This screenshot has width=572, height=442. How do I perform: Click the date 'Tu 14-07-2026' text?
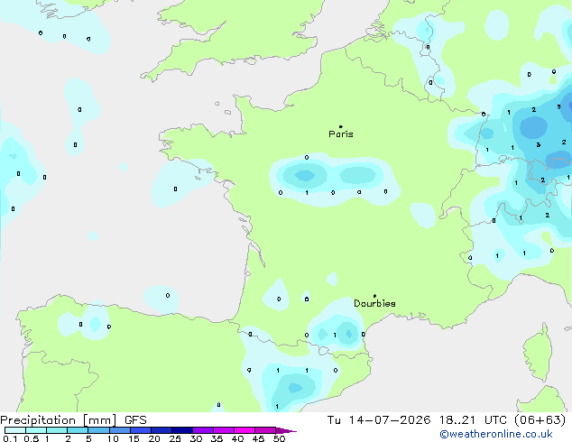379,420
